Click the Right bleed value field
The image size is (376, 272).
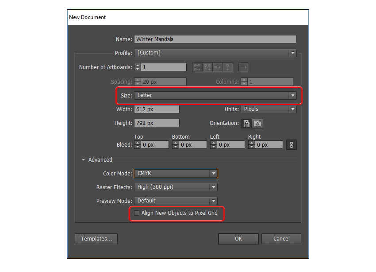click(269, 145)
